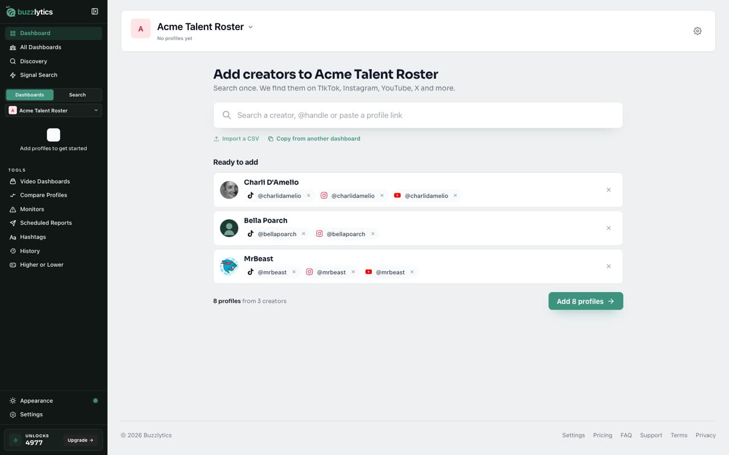729x455 pixels.
Task: Open History page
Action: [54, 251]
